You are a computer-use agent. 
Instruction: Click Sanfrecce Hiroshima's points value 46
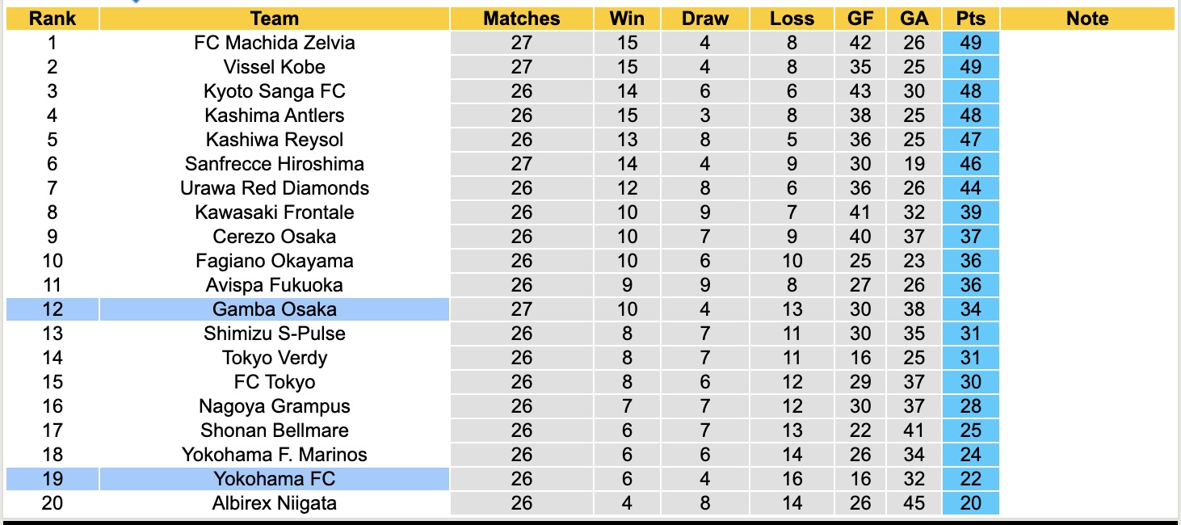coord(970,164)
